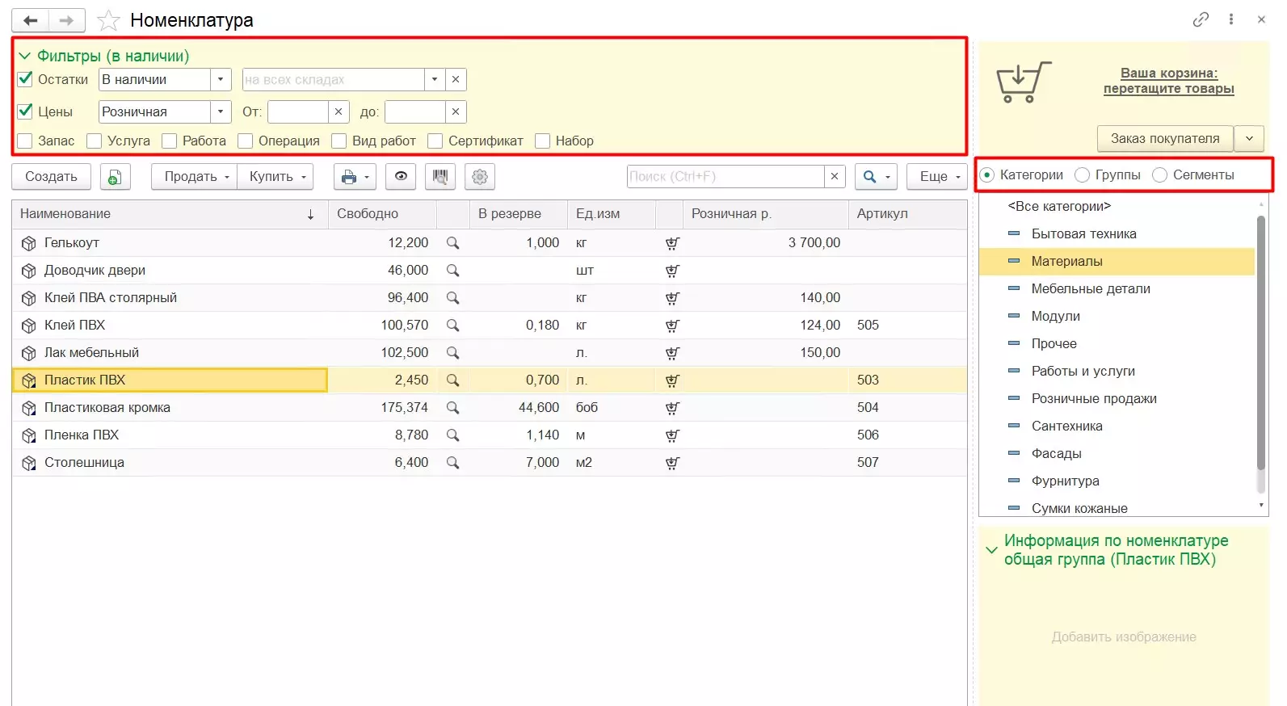Open the Продать menu
This screenshot has width=1287, height=706.
[x=194, y=177]
